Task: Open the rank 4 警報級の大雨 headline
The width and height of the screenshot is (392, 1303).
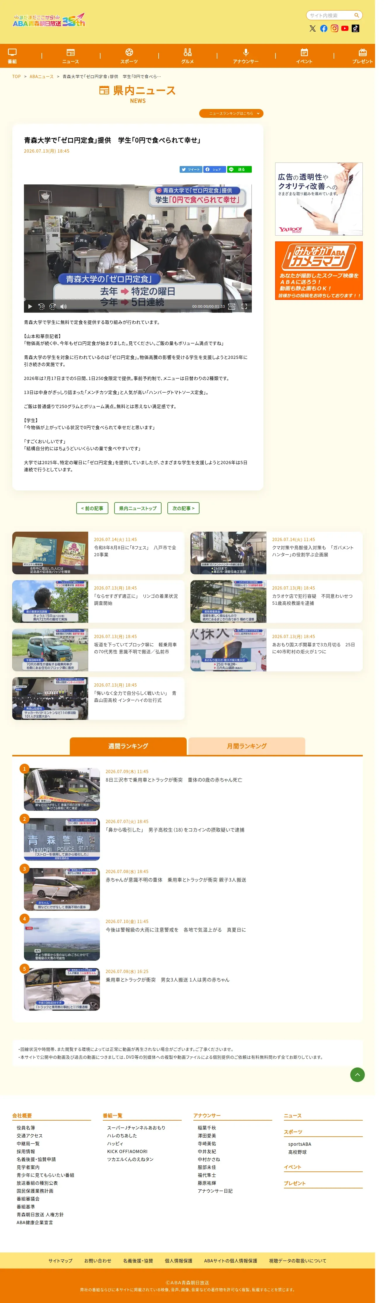Action: coord(176,930)
